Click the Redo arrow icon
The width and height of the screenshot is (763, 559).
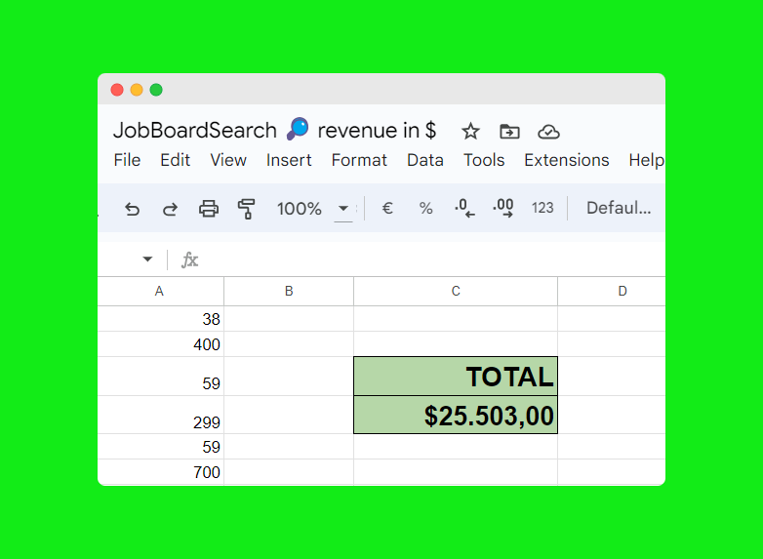coord(170,209)
